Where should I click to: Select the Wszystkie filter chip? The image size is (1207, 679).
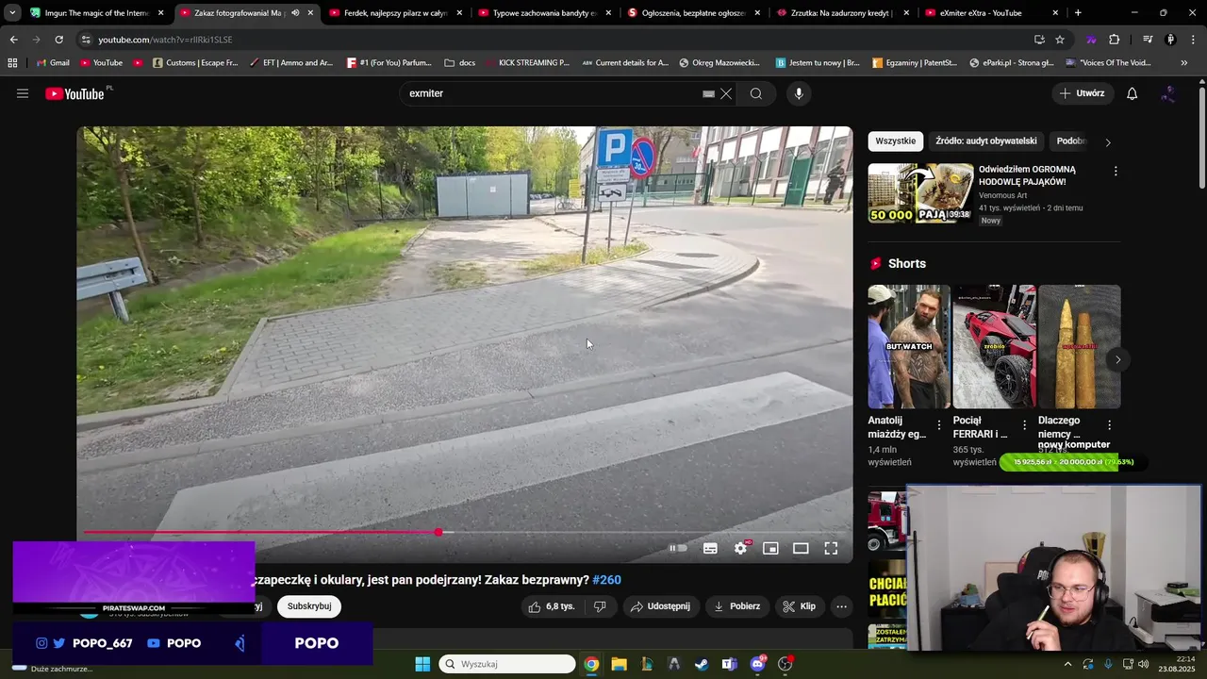pos(895,141)
